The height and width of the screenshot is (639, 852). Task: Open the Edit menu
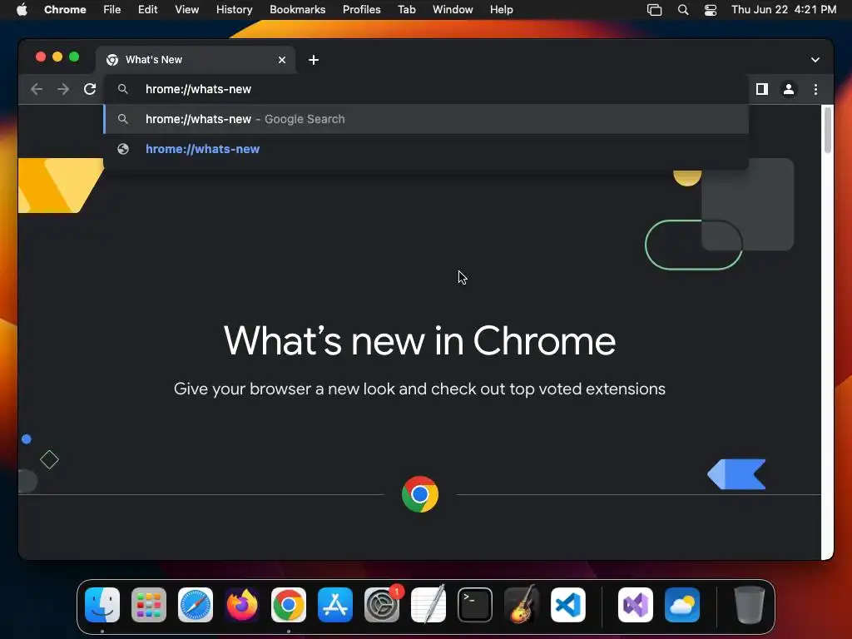click(147, 9)
